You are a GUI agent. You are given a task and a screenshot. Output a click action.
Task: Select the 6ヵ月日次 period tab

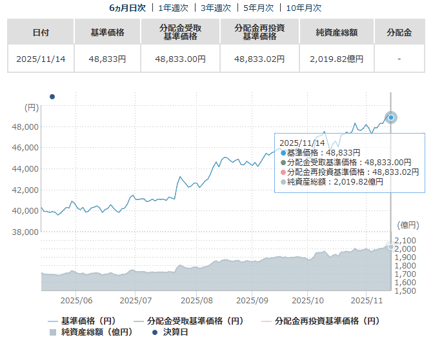[127, 8]
